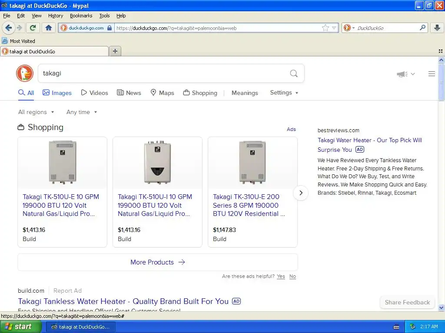Open the Most Visited bookmarks folder
Image resolution: width=445 pixels, height=333 pixels.
[19, 41]
